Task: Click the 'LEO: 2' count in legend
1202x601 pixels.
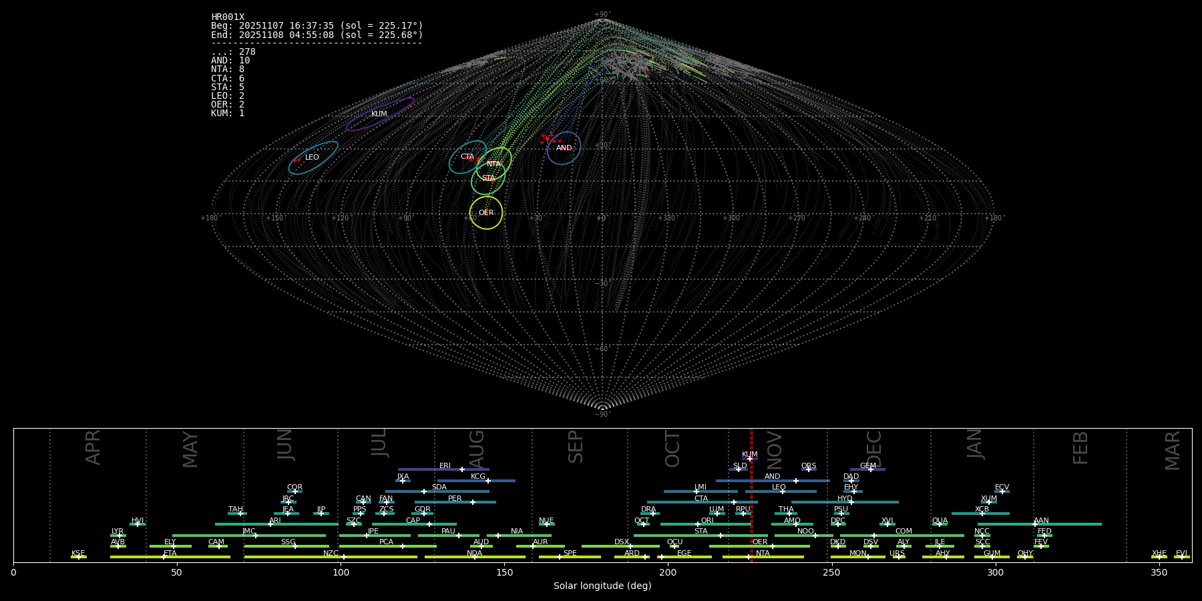Action: (228, 95)
